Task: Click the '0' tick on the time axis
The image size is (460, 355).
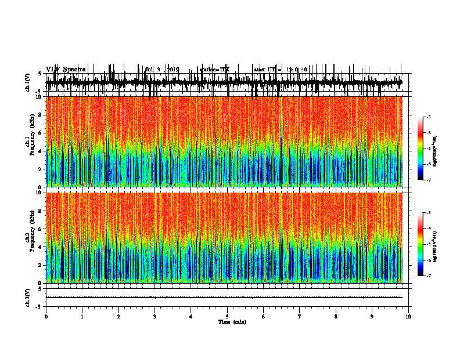Action: tap(46, 317)
